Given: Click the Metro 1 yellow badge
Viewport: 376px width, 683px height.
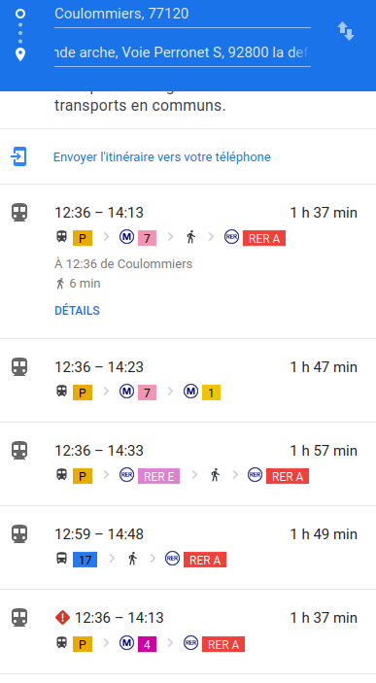Looking at the screenshot, I should click(211, 393).
